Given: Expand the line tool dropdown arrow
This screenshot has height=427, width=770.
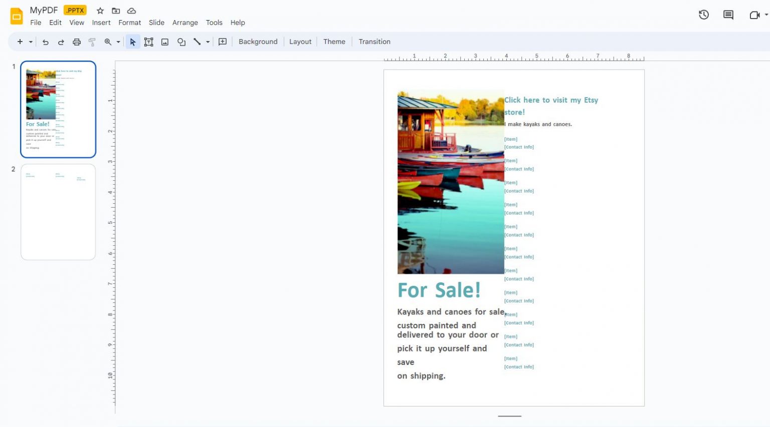Looking at the screenshot, I should tap(208, 42).
